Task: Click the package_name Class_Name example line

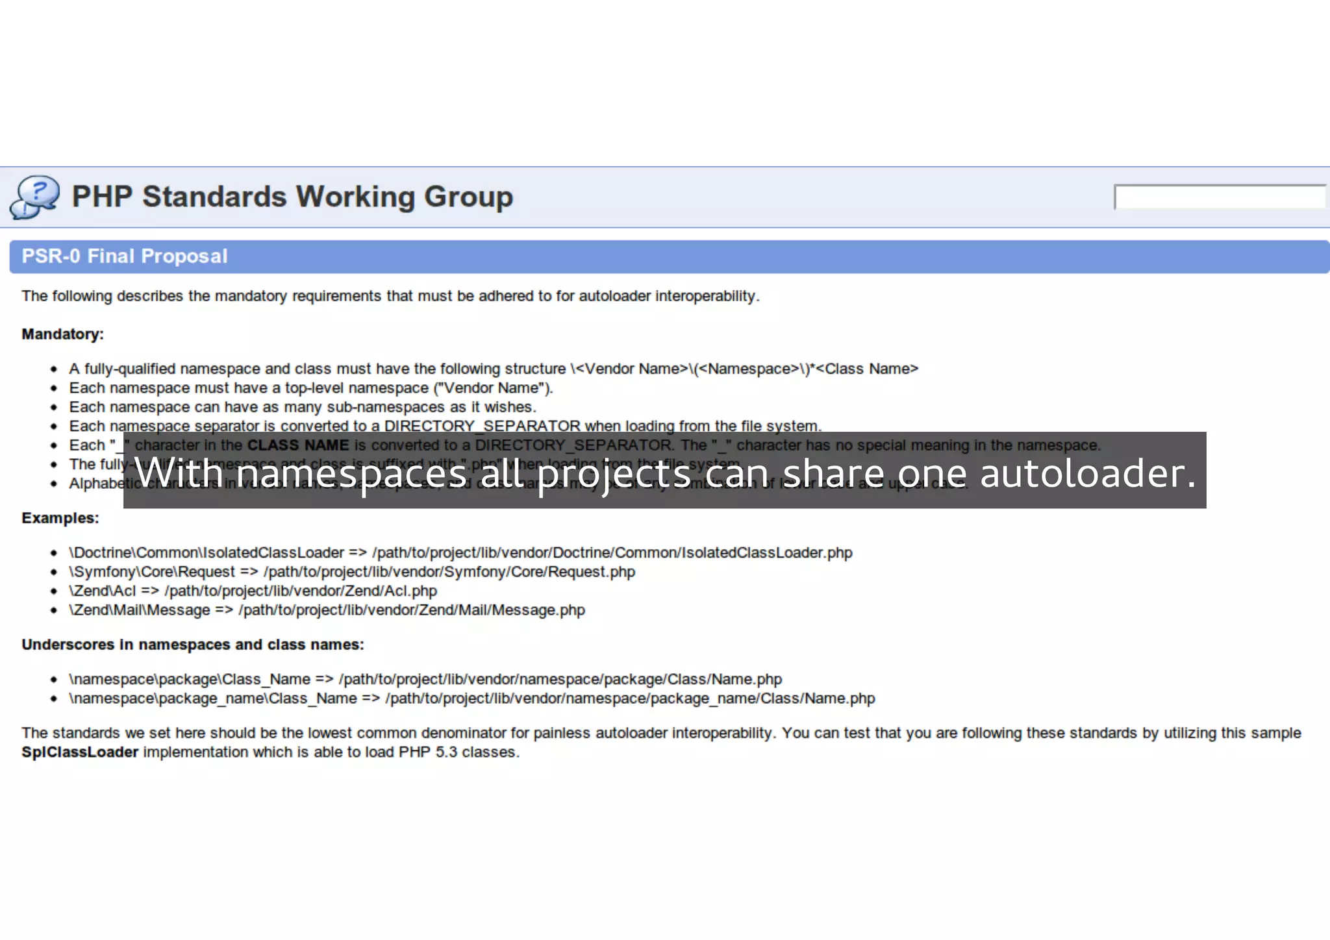Action: (x=472, y=699)
